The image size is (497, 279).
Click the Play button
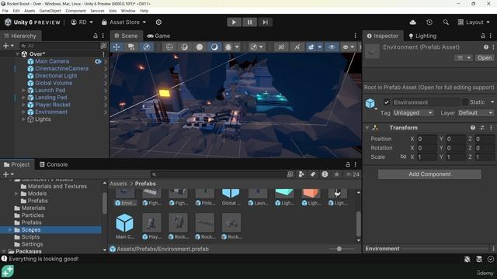point(234,22)
